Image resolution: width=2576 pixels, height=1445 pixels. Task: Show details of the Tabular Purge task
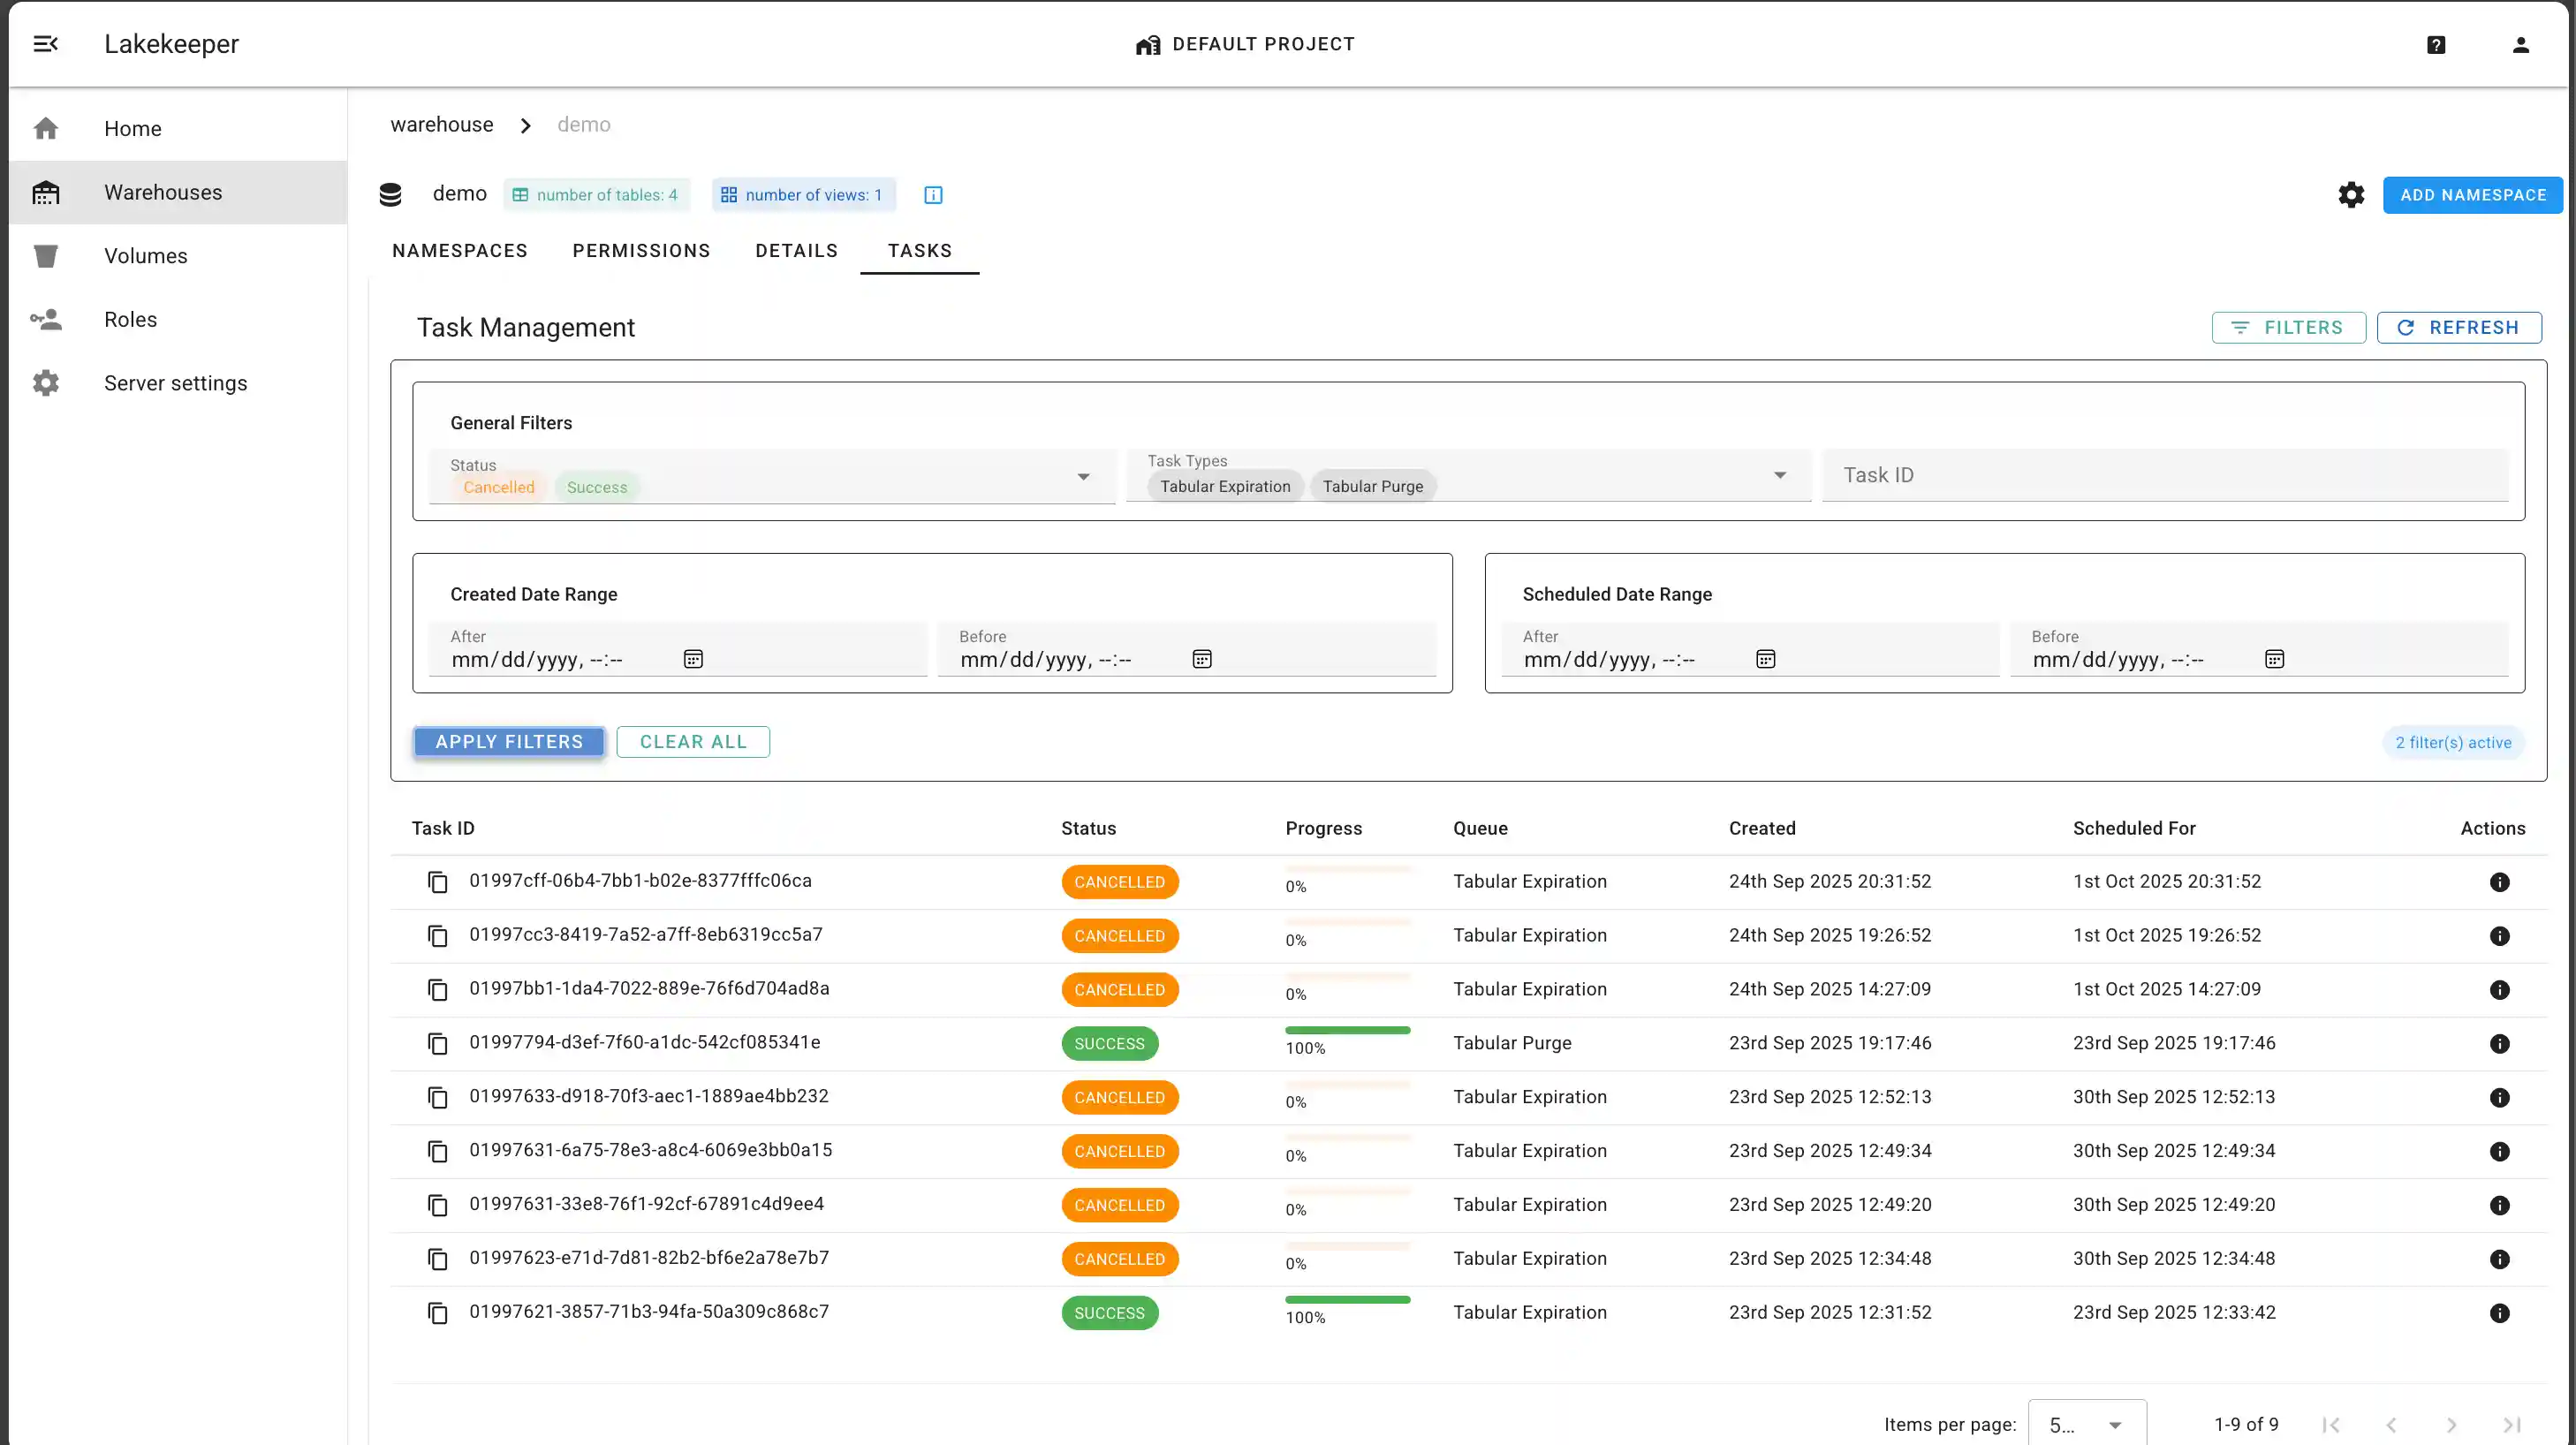pyautogui.click(x=2499, y=1043)
